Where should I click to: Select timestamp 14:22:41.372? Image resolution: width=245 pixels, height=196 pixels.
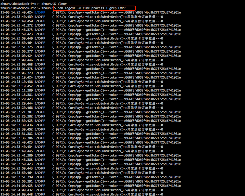(22, 25)
